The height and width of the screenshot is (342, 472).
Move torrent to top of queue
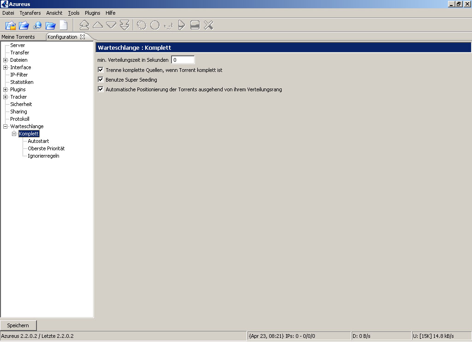(84, 25)
